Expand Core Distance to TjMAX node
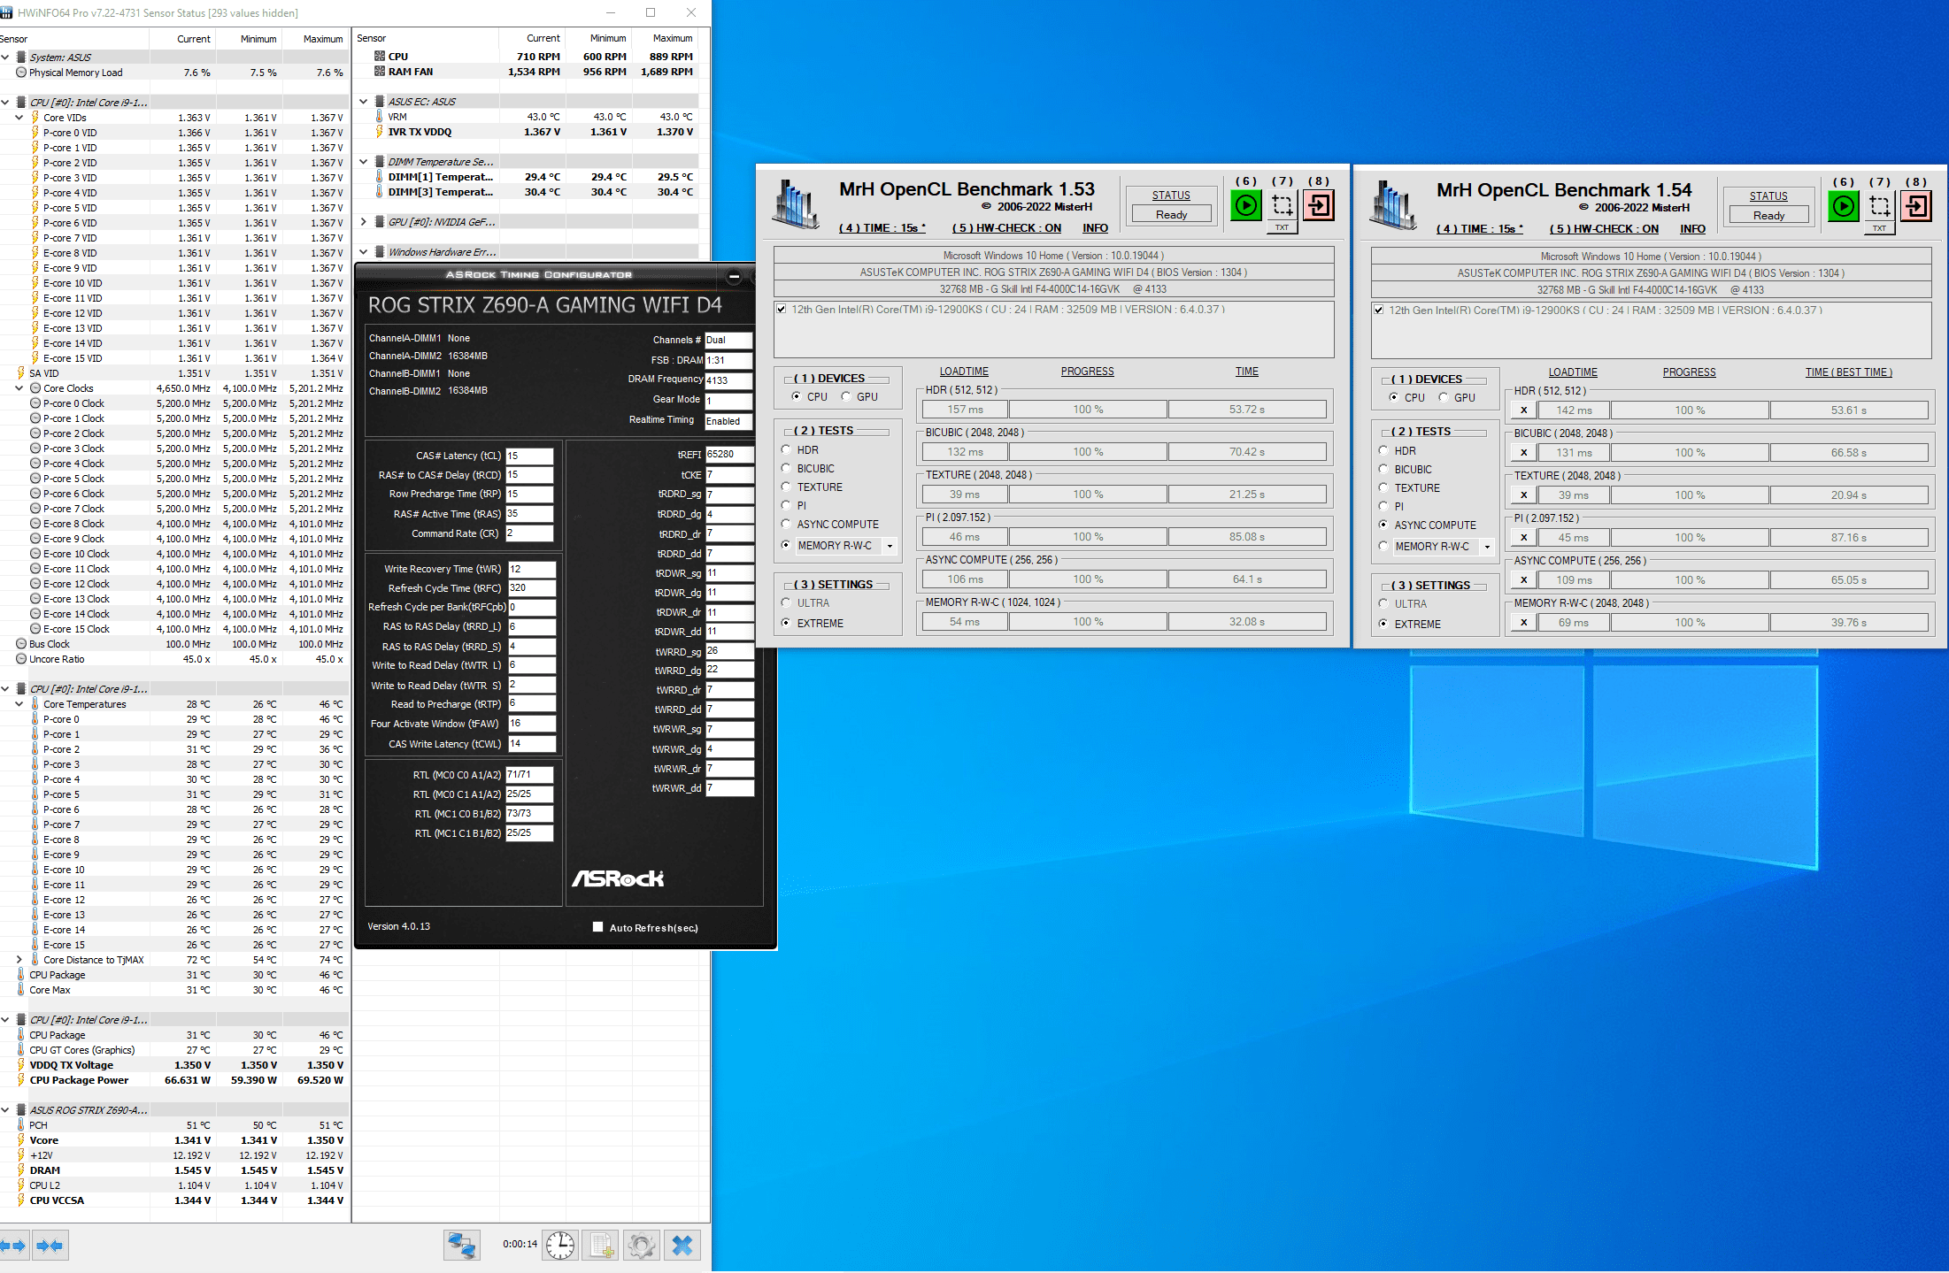The image size is (1949, 1273). 19,960
